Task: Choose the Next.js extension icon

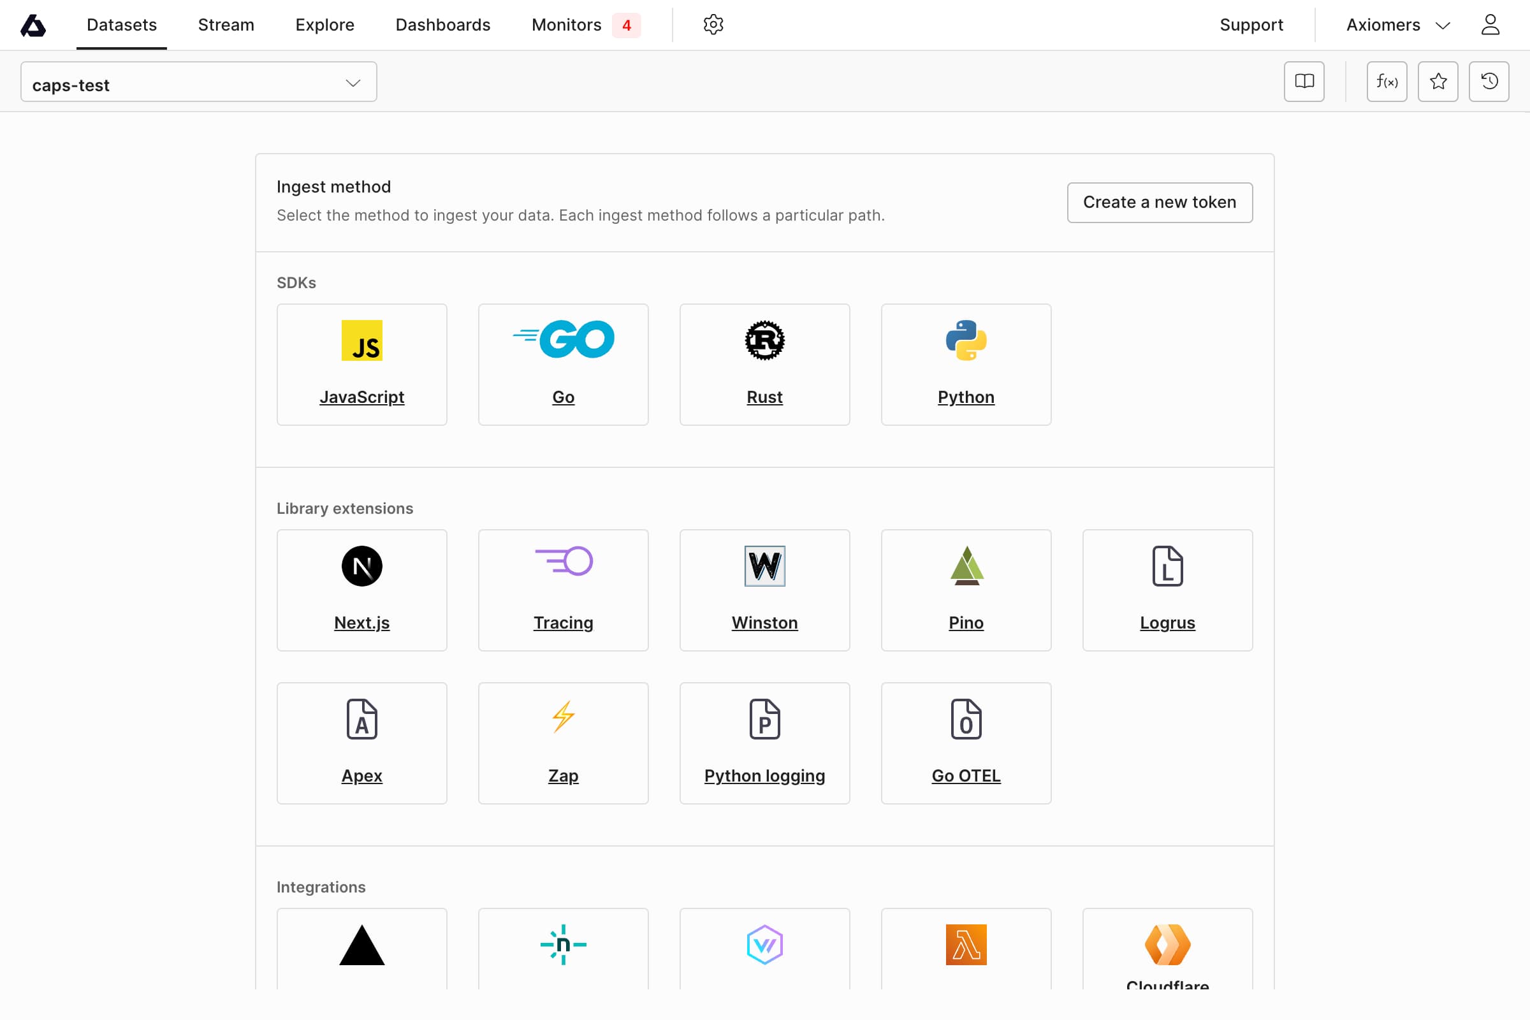Action: click(x=361, y=566)
